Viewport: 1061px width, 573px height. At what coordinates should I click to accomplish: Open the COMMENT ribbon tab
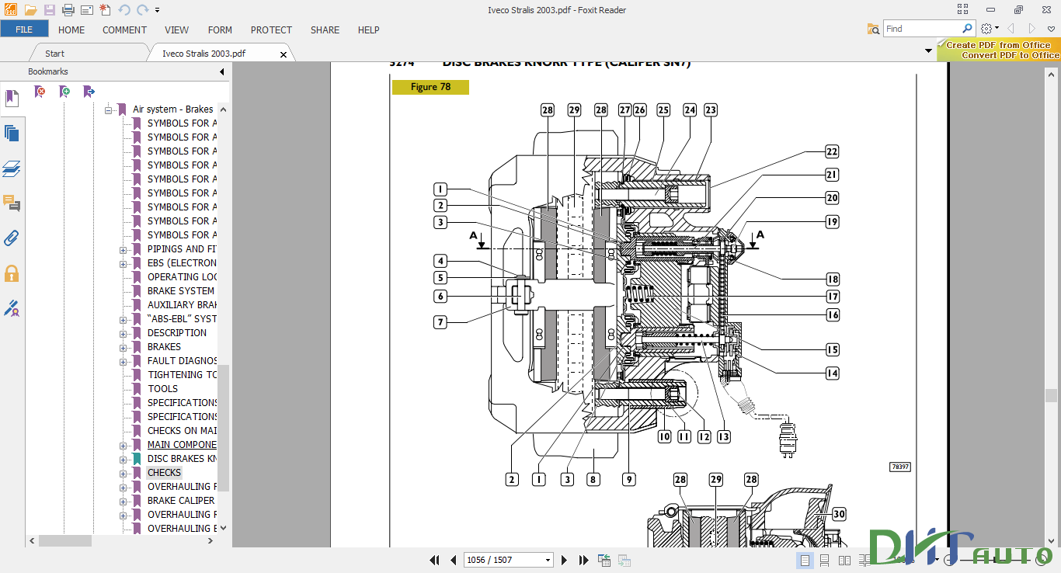(x=124, y=30)
